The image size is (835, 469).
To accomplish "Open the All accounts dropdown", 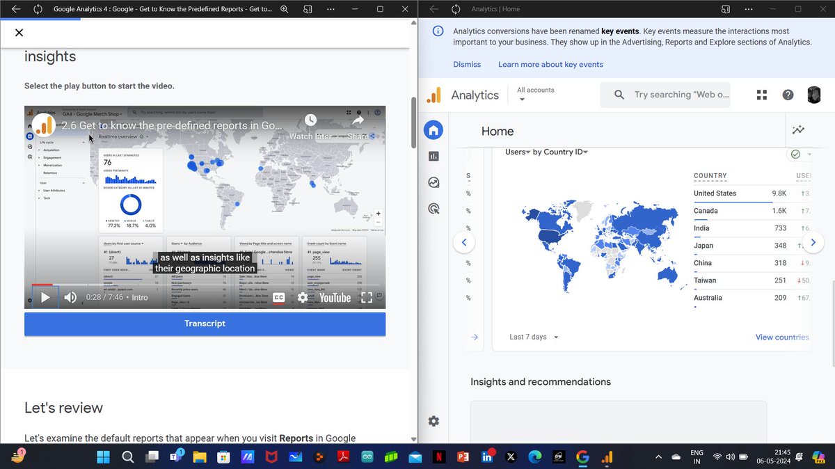I will click(x=536, y=95).
